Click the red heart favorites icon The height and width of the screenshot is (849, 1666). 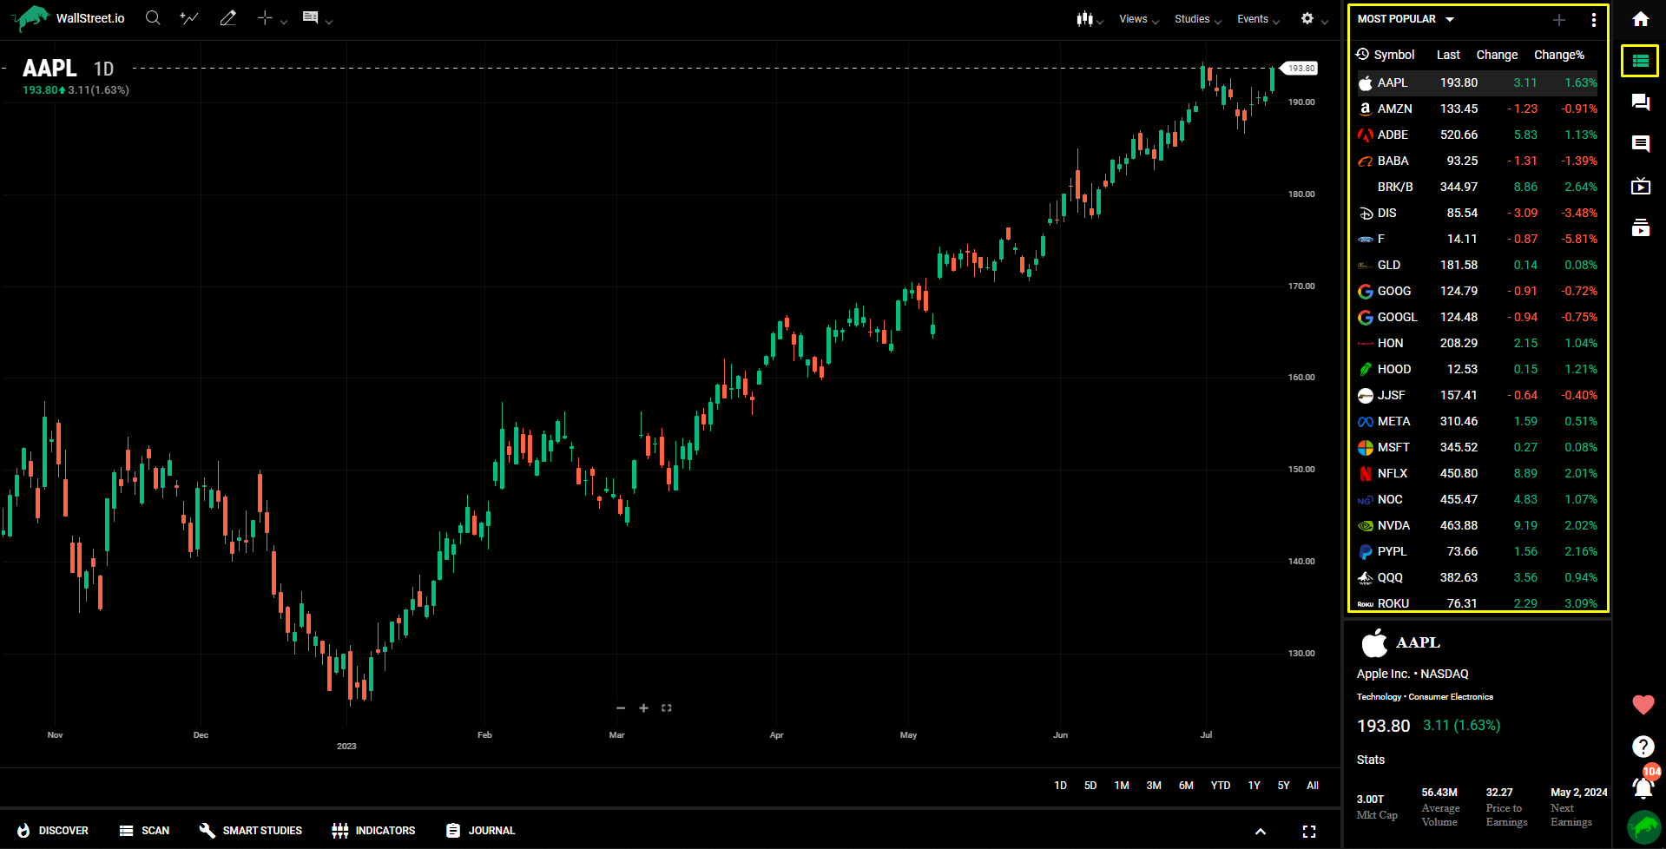[1643, 705]
